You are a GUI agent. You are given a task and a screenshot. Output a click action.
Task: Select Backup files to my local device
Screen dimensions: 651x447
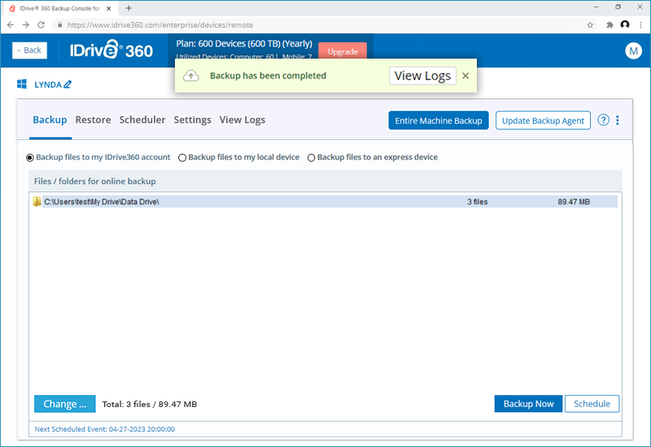[x=181, y=157]
